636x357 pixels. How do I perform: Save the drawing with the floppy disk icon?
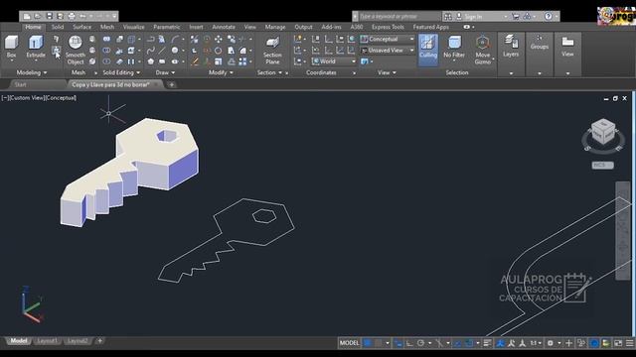pos(49,16)
